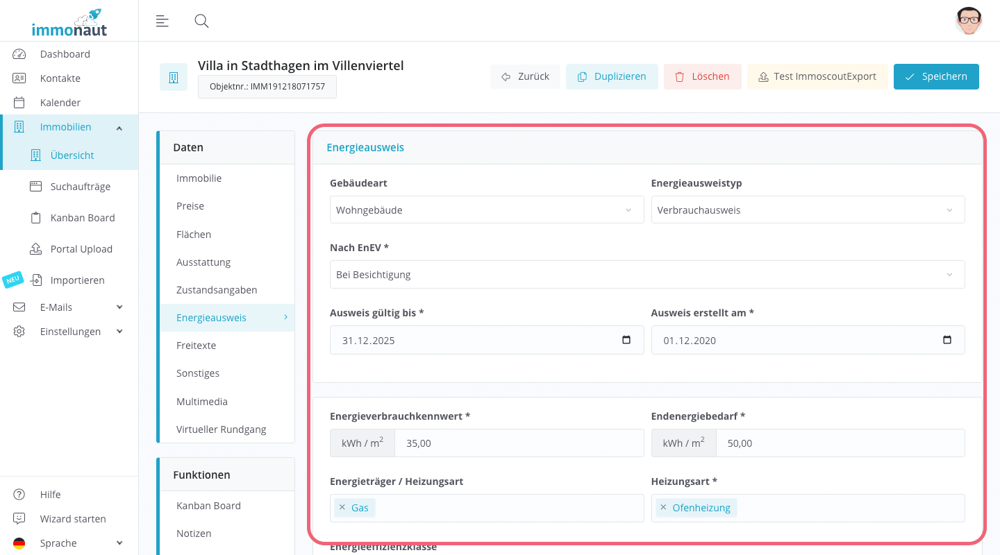Click the Ausweis gültig bis date field
Viewport: 1000px width, 555px height.
[487, 340]
